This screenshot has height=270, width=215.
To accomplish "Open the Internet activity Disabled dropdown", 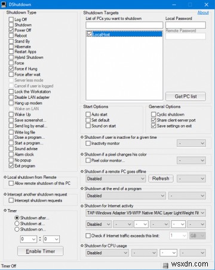I will [x=99, y=225].
